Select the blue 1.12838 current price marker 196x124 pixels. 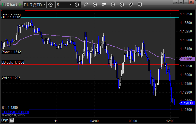coord(187,103)
